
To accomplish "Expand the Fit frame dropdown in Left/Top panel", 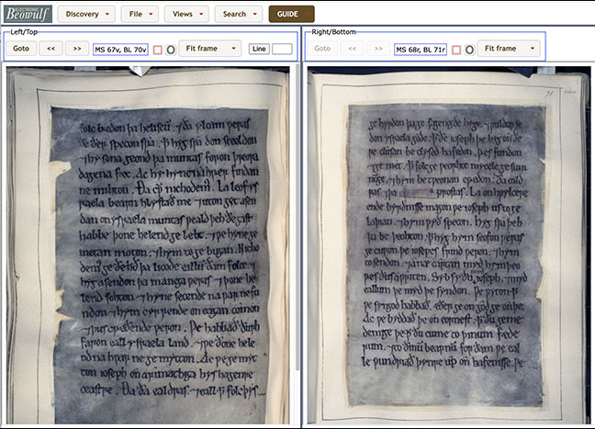I will coord(210,49).
